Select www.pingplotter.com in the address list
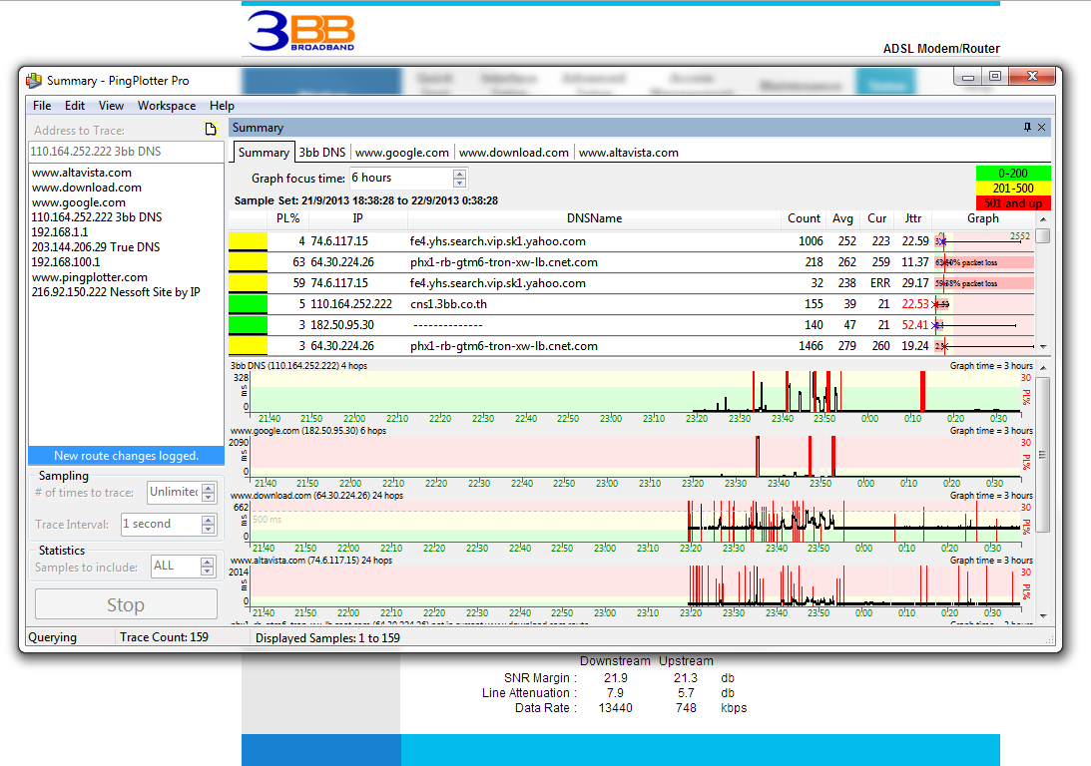This screenshot has height=766, width=1091. coord(90,277)
